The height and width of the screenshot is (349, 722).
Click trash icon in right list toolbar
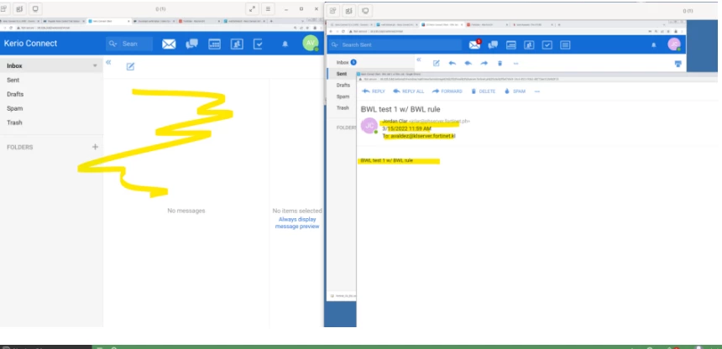click(x=500, y=64)
